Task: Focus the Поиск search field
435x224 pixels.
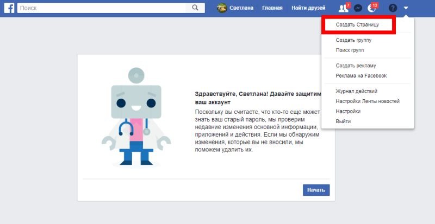Action: 103,8
